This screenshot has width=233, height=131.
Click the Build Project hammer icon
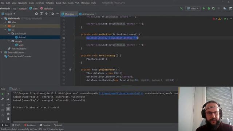tap(181, 8)
